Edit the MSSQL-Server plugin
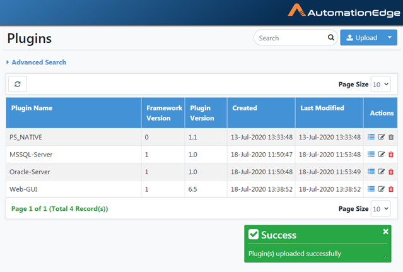Screen dimensions: 403x272 (x=381, y=154)
